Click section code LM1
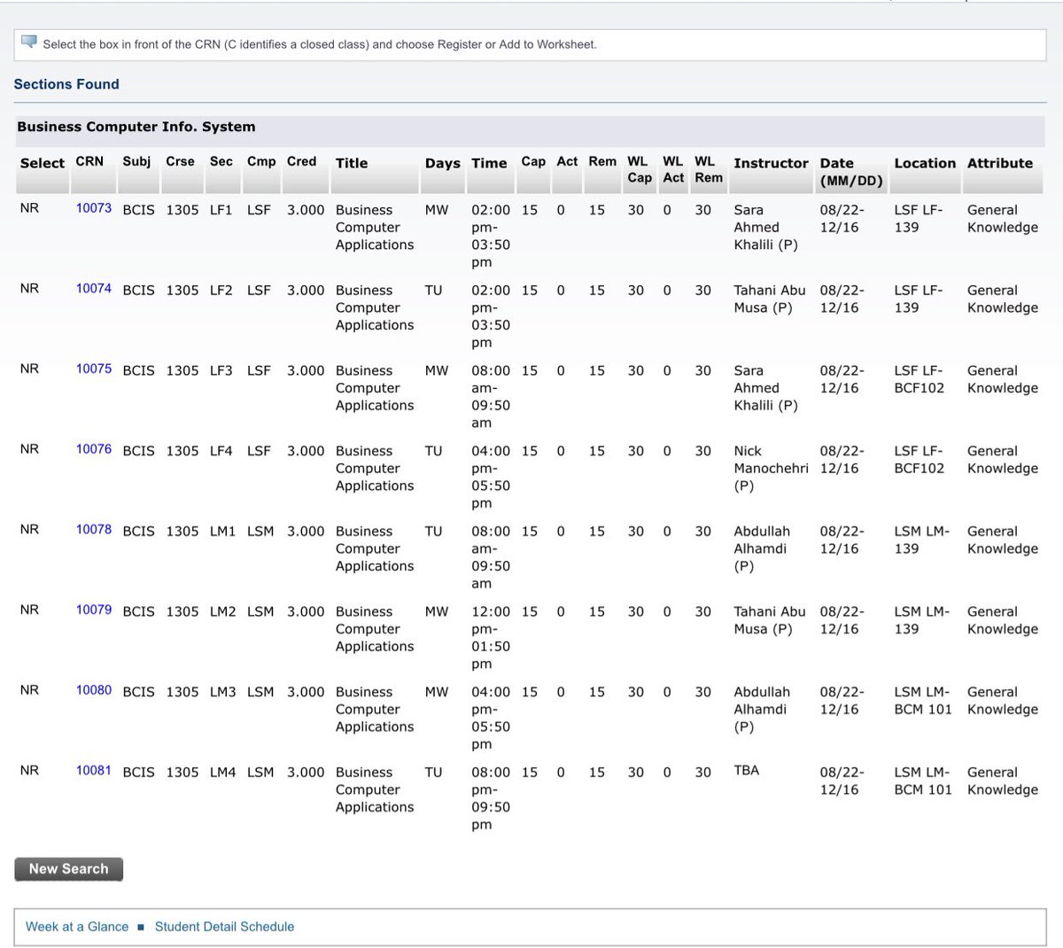 [223, 531]
